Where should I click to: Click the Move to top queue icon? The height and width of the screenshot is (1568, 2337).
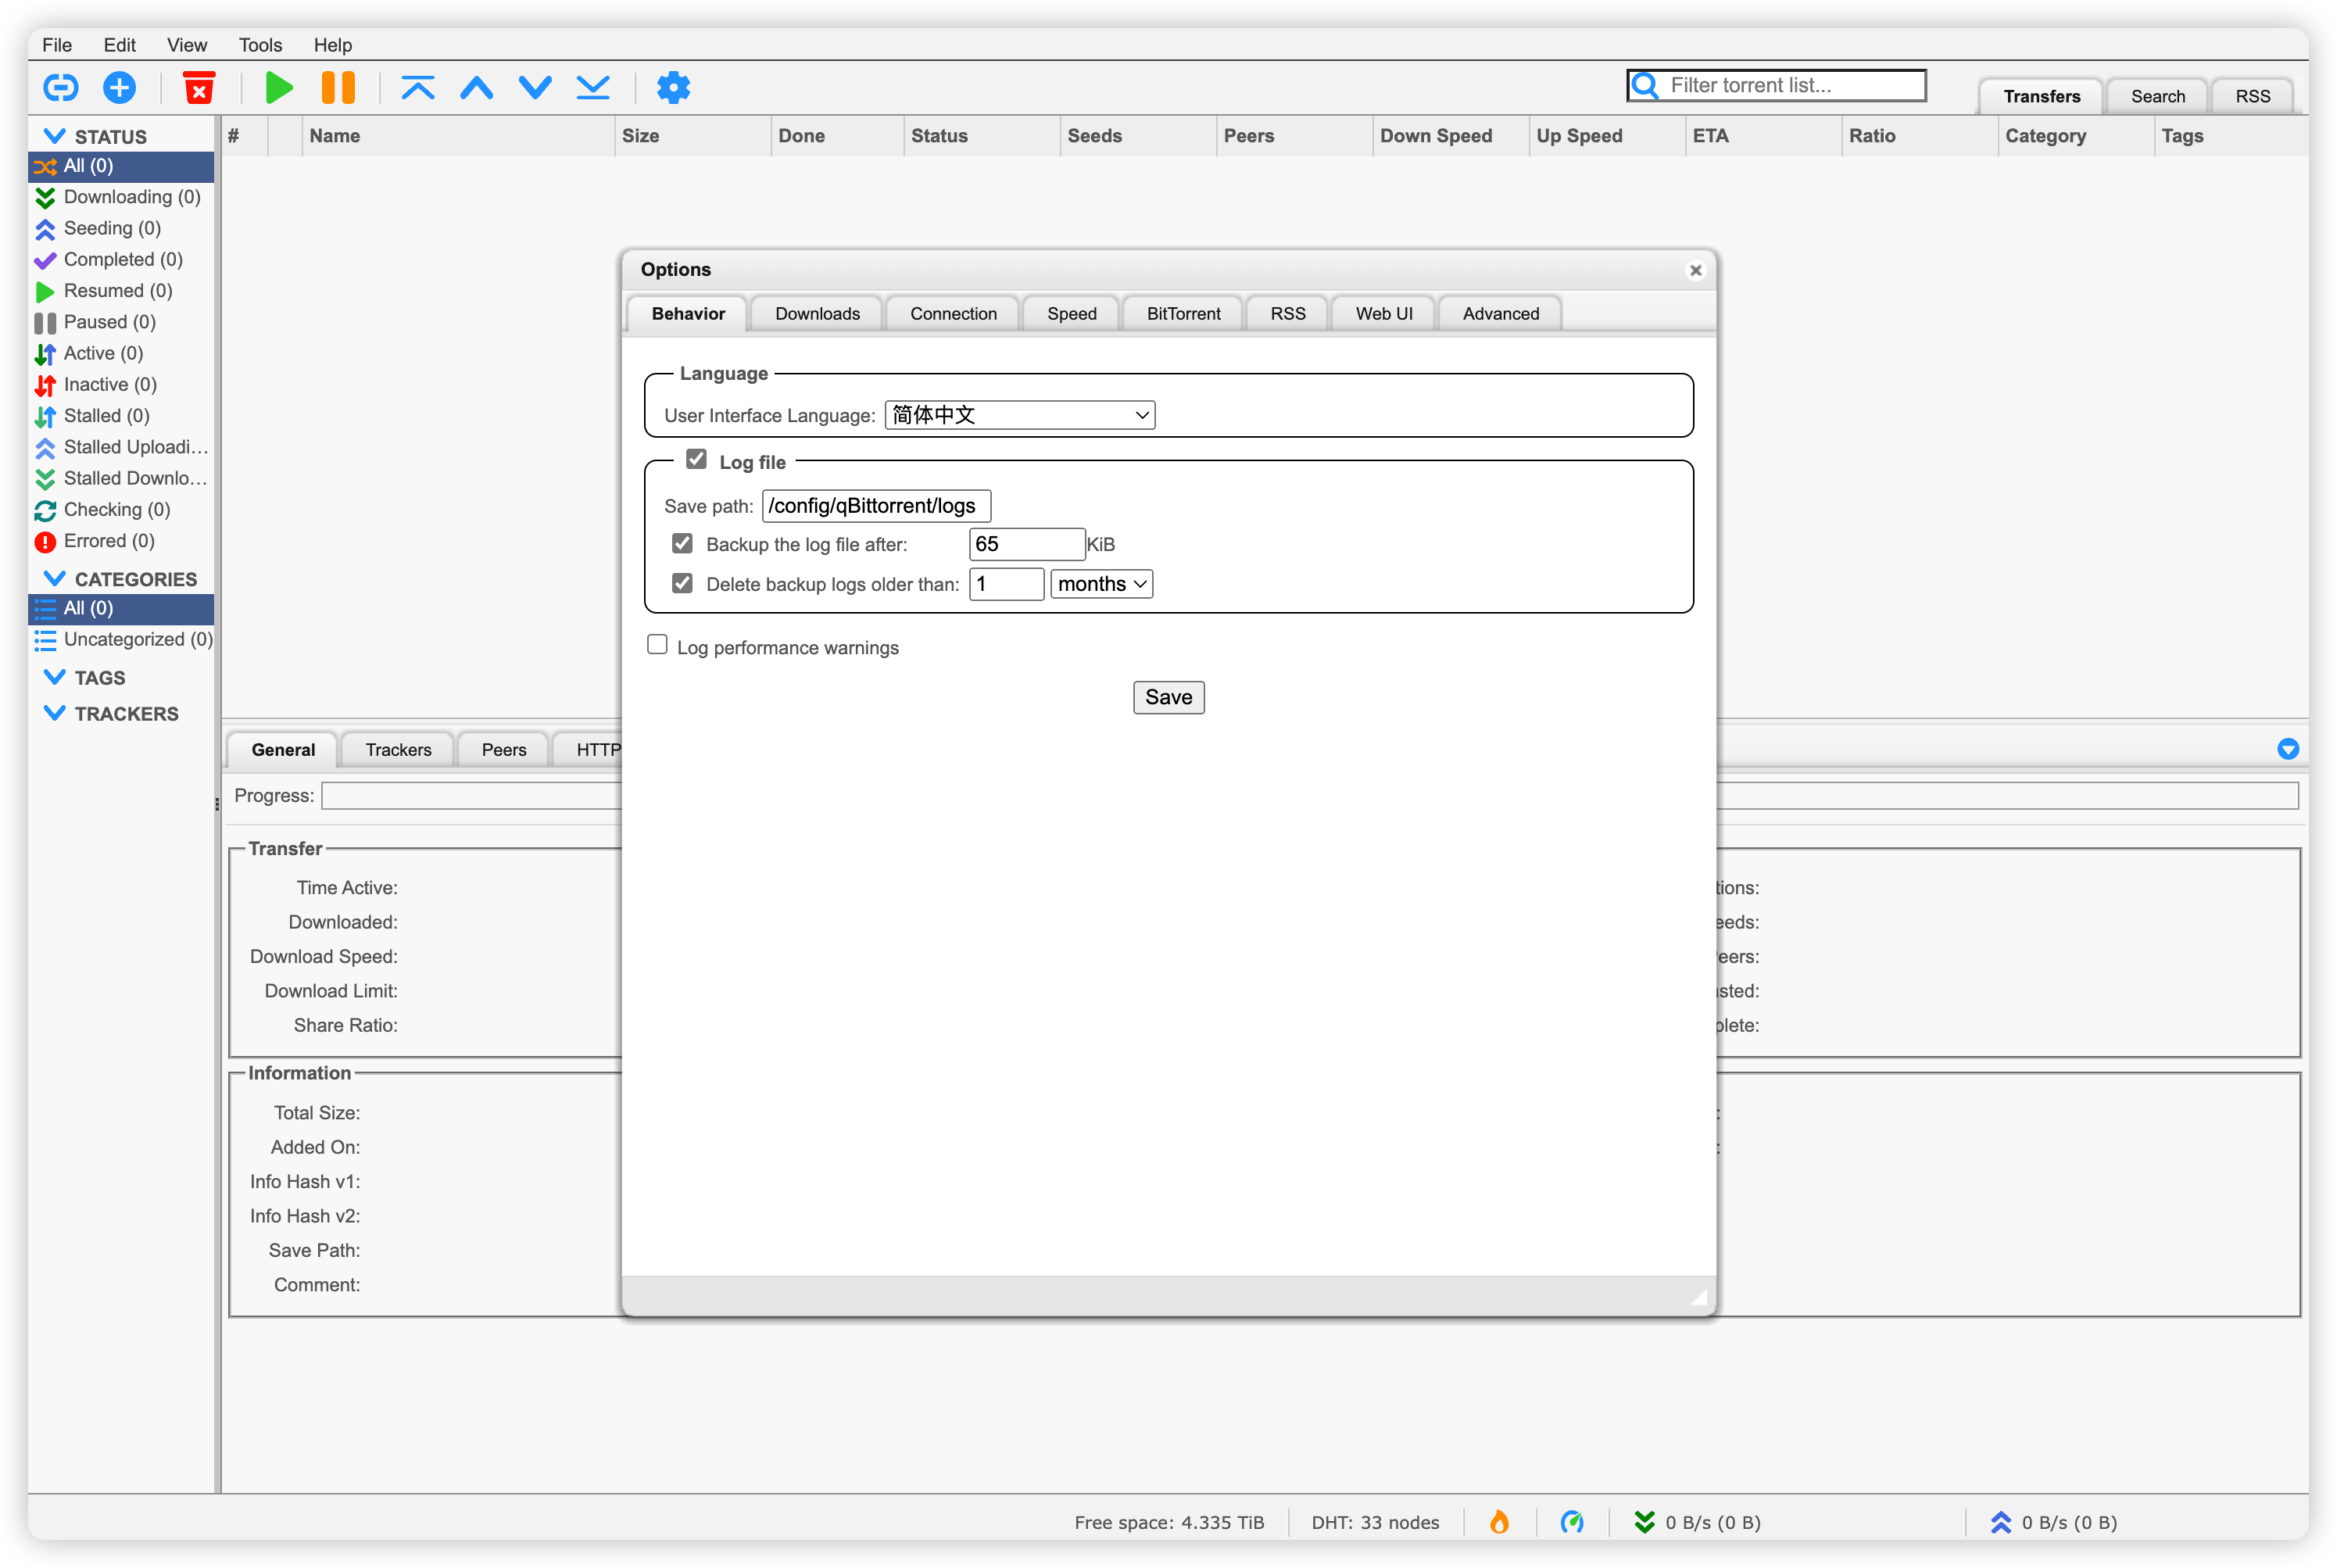[418, 88]
